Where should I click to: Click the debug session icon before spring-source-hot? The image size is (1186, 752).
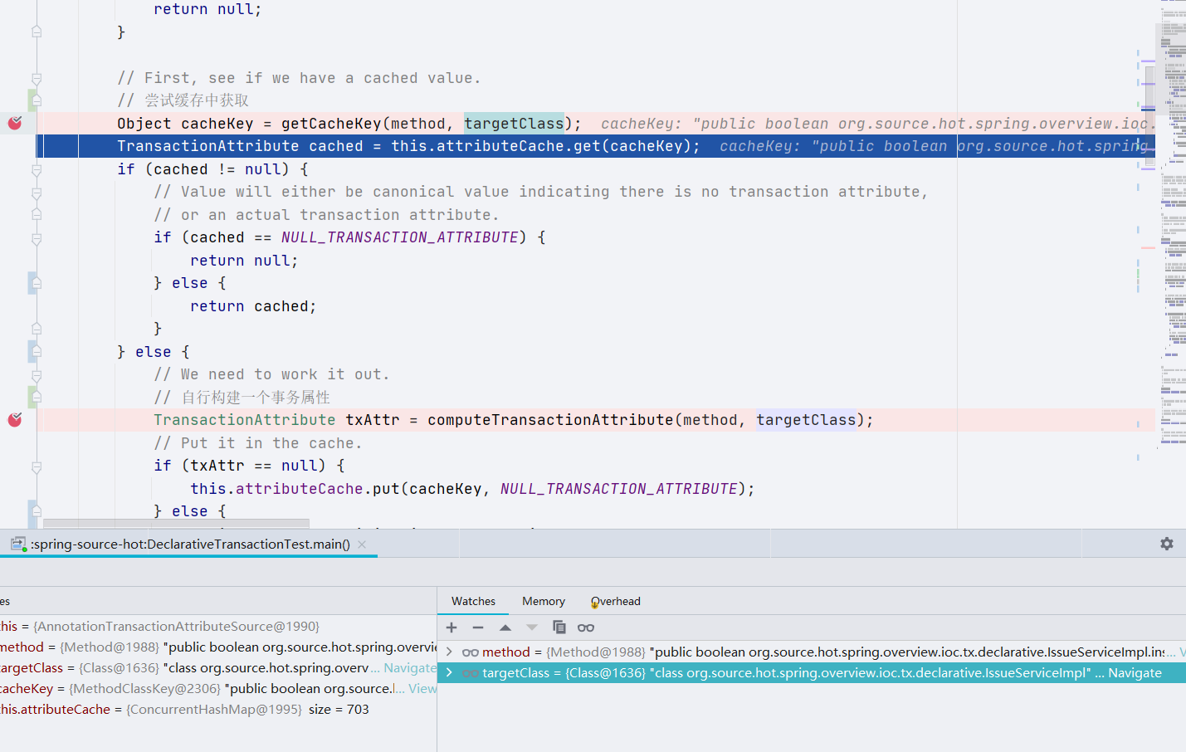18,544
